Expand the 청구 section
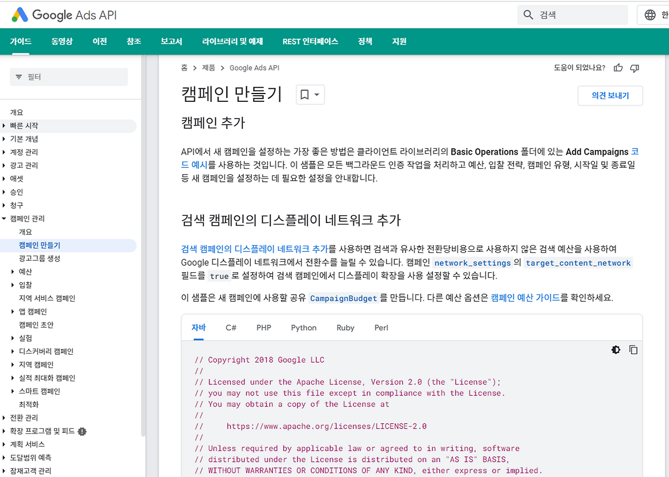 point(4,205)
